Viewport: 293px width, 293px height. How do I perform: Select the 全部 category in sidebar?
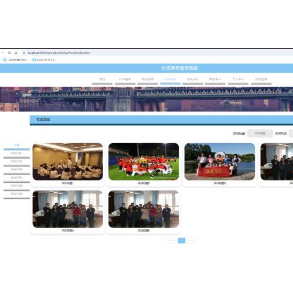coord(16,145)
